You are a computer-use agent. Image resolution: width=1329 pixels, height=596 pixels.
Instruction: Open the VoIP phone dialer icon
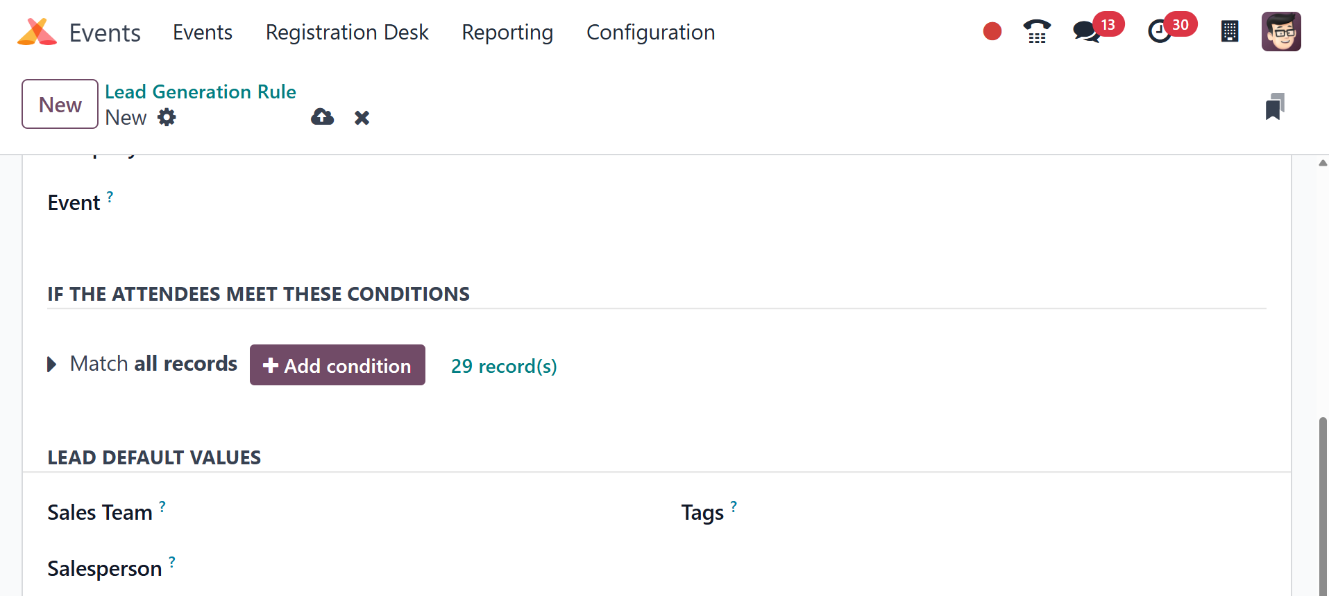(1037, 32)
